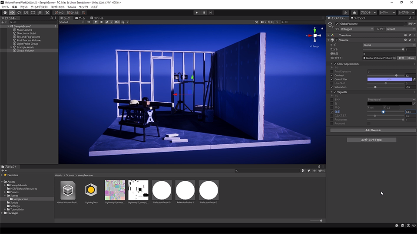Open the Shaded draw mode dropdown
Viewport: 417px width, 234px height.
pyautogui.click(x=71, y=22)
